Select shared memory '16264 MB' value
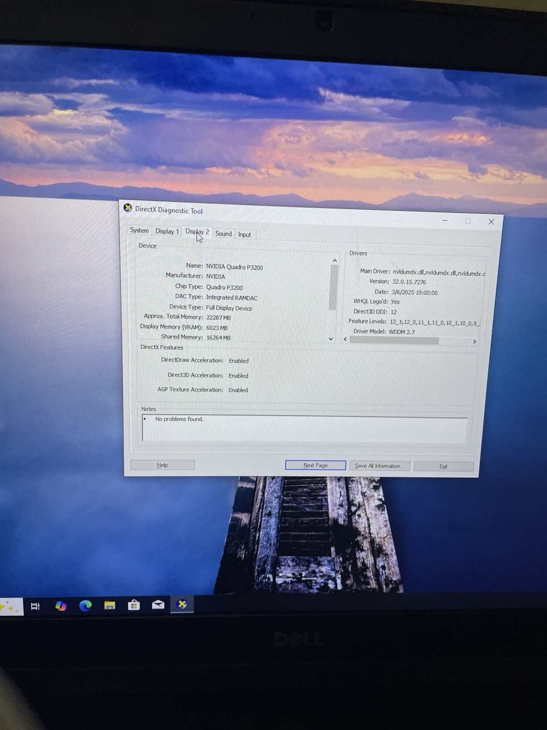The height and width of the screenshot is (730, 547). (x=218, y=338)
